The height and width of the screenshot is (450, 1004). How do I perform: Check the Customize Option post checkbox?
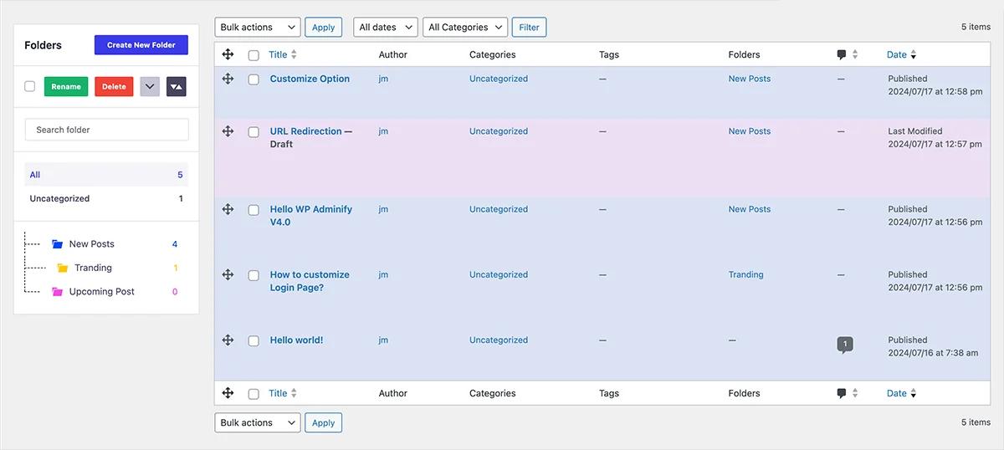click(x=254, y=79)
